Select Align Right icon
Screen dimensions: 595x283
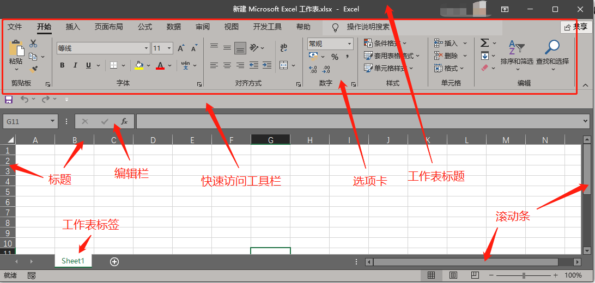[x=240, y=65]
